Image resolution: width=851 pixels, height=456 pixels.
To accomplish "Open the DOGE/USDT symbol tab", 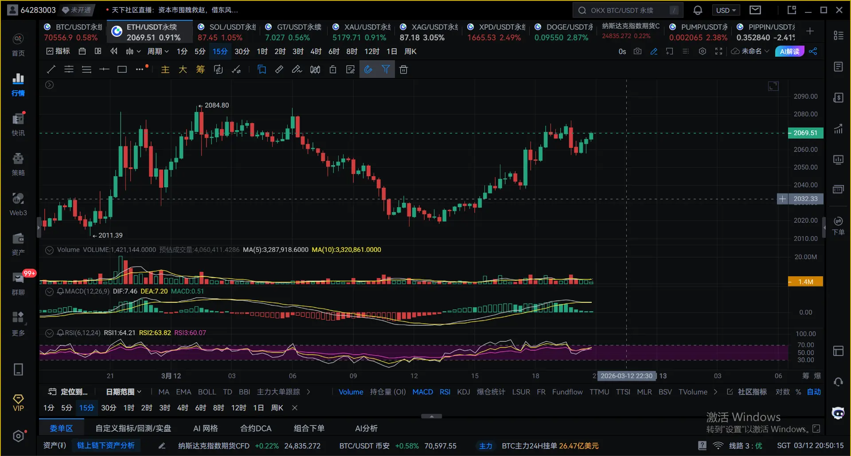I will tap(564, 32).
